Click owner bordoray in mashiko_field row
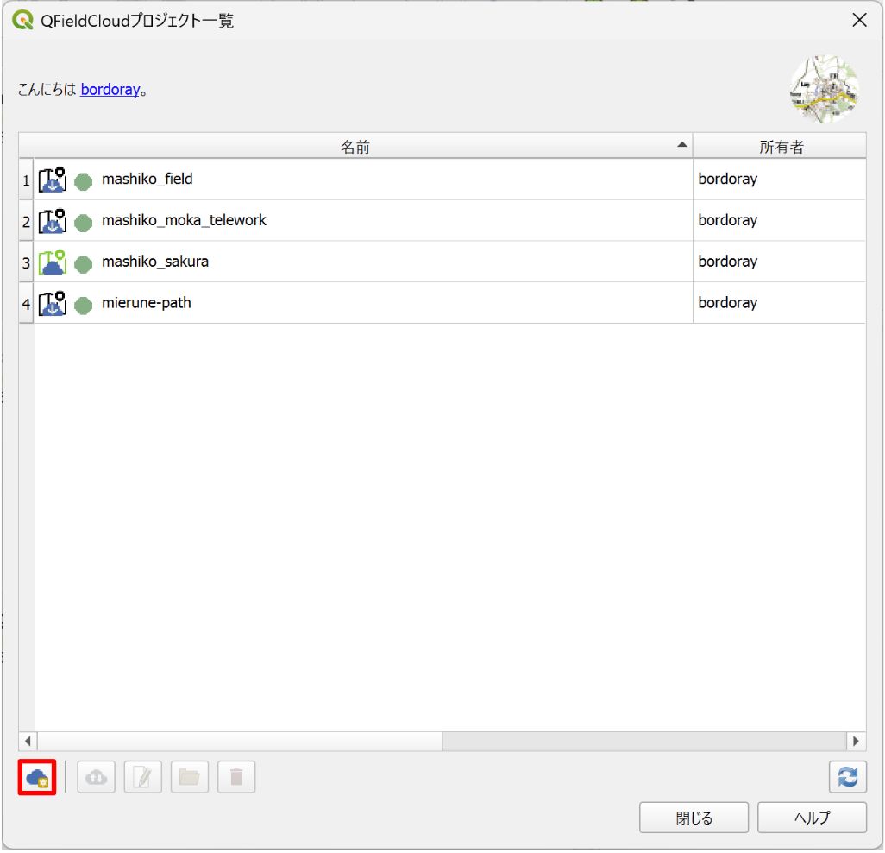The width and height of the screenshot is (885, 853). click(728, 179)
